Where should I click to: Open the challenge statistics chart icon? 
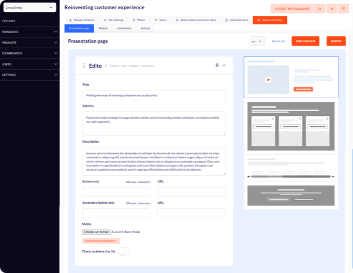pos(320,9)
